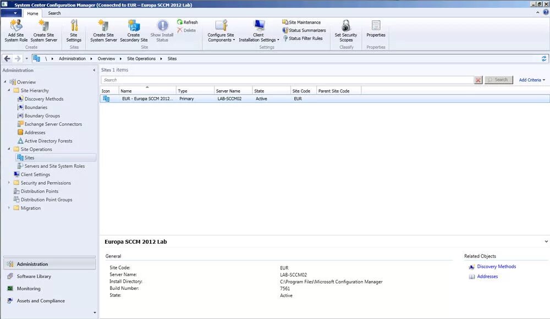This screenshot has height=319, width=550.
Task: Select Exchange Server Connectors node
Action: click(x=53, y=124)
